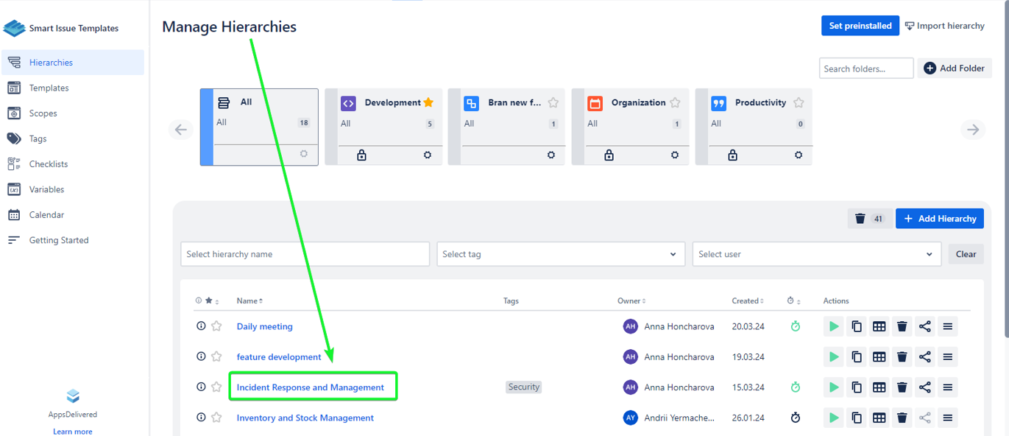Share the Daily meeting hierarchy

click(x=925, y=326)
